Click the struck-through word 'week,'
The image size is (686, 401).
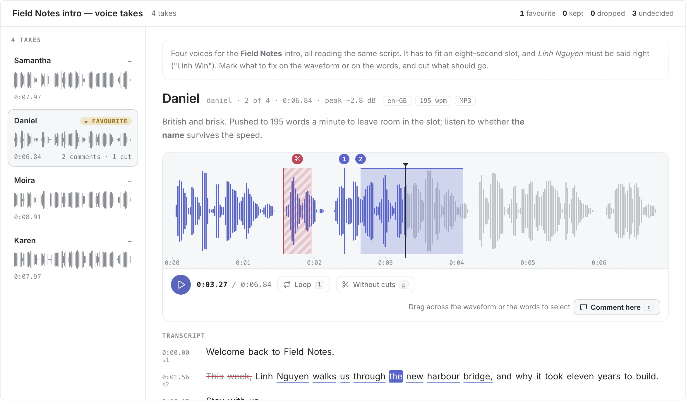tap(239, 376)
